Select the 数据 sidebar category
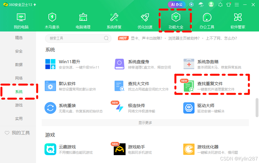The width and height of the screenshot is (259, 163). tap(19, 65)
